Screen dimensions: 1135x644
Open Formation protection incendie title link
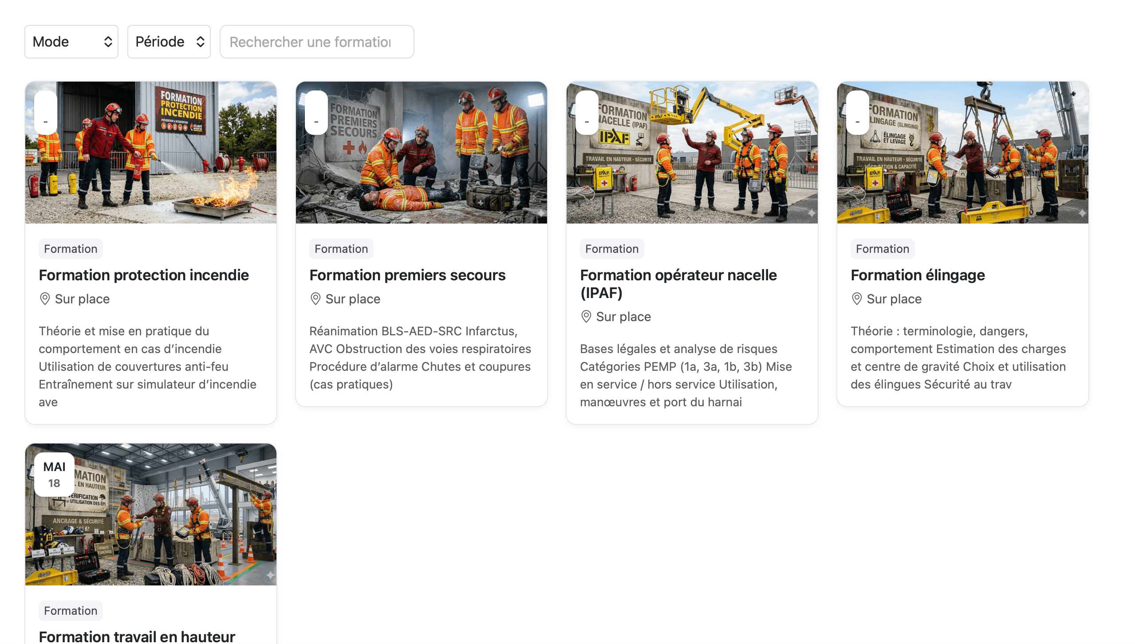click(x=144, y=275)
